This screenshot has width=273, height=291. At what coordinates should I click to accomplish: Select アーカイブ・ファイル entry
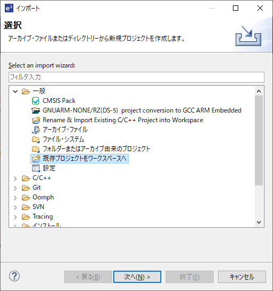point(65,130)
